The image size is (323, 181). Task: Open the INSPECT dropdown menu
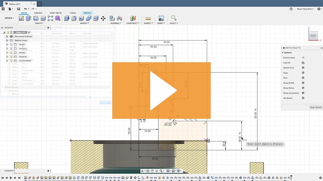point(148,23)
